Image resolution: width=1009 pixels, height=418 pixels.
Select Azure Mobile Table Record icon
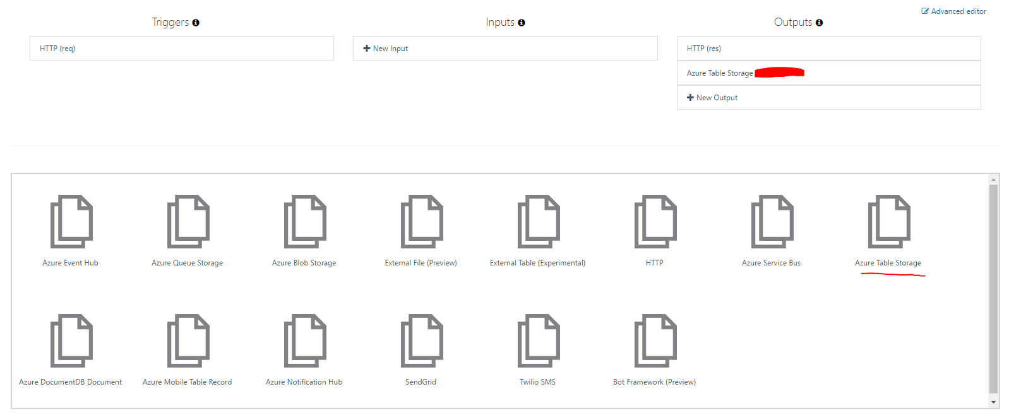[x=188, y=340]
